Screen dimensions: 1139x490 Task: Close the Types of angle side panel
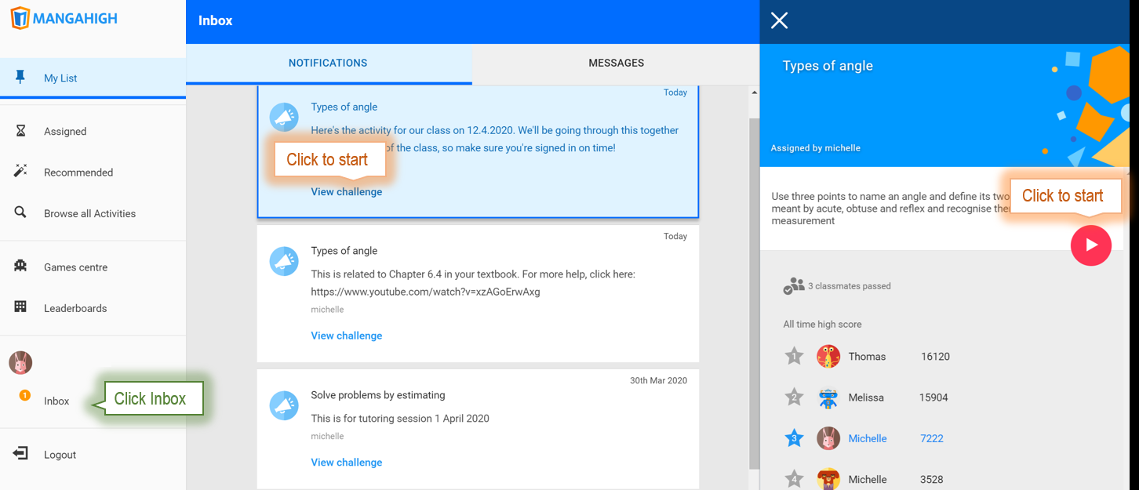coord(779,20)
